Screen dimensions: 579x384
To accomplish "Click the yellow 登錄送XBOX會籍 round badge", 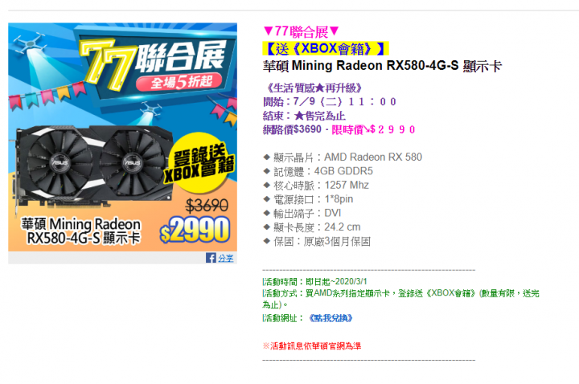I will (x=199, y=162).
